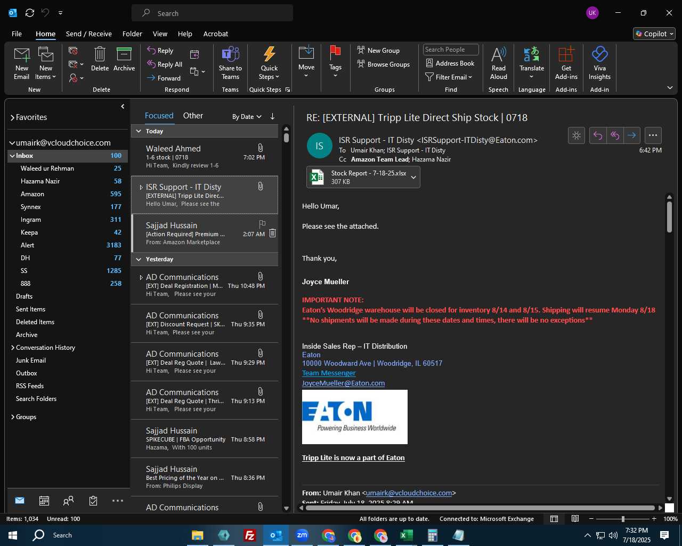The image size is (682, 546).
Task: Open Get Add-ins
Action: pyautogui.click(x=566, y=63)
